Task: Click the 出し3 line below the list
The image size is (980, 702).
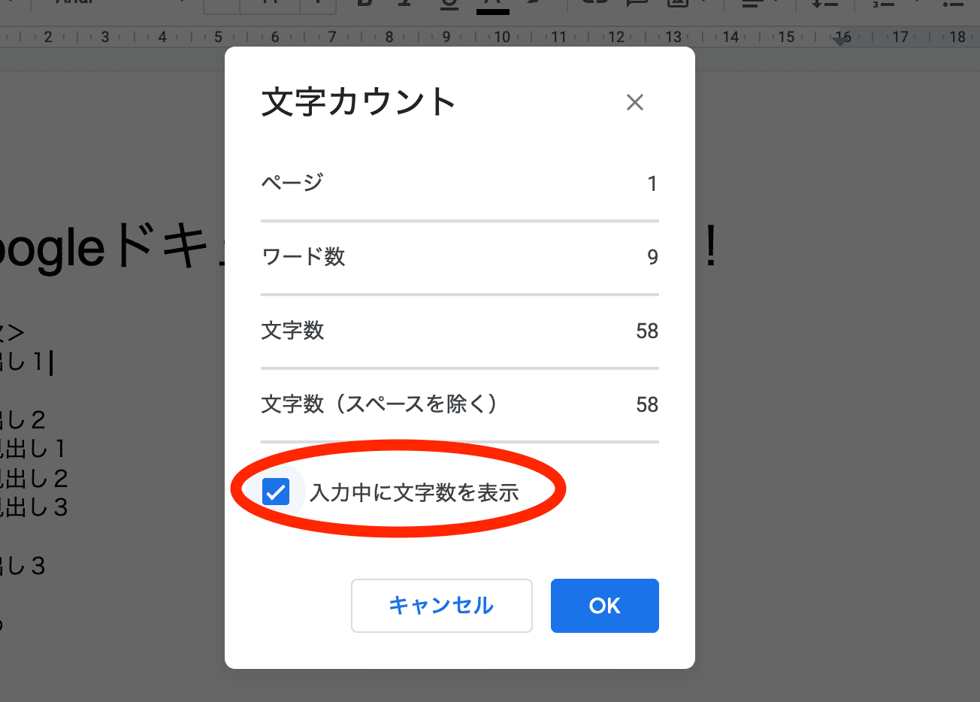Action: [x=23, y=565]
